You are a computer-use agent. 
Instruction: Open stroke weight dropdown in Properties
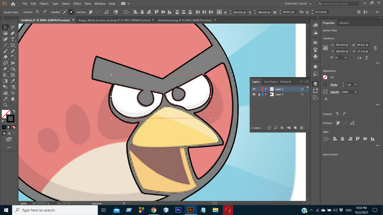355,85
